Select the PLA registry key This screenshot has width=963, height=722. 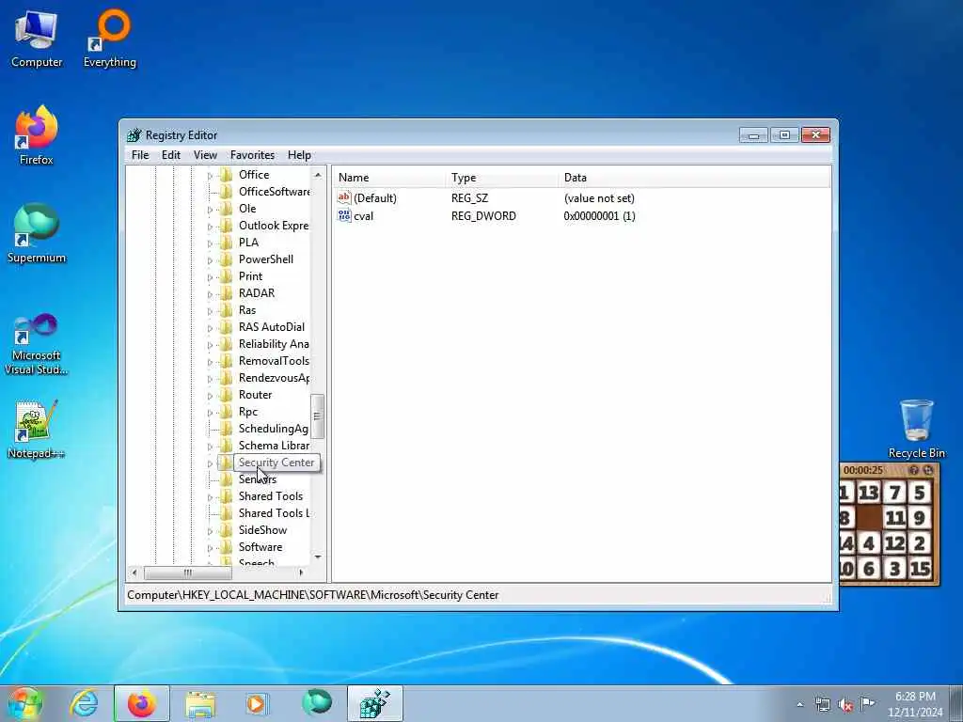point(248,243)
